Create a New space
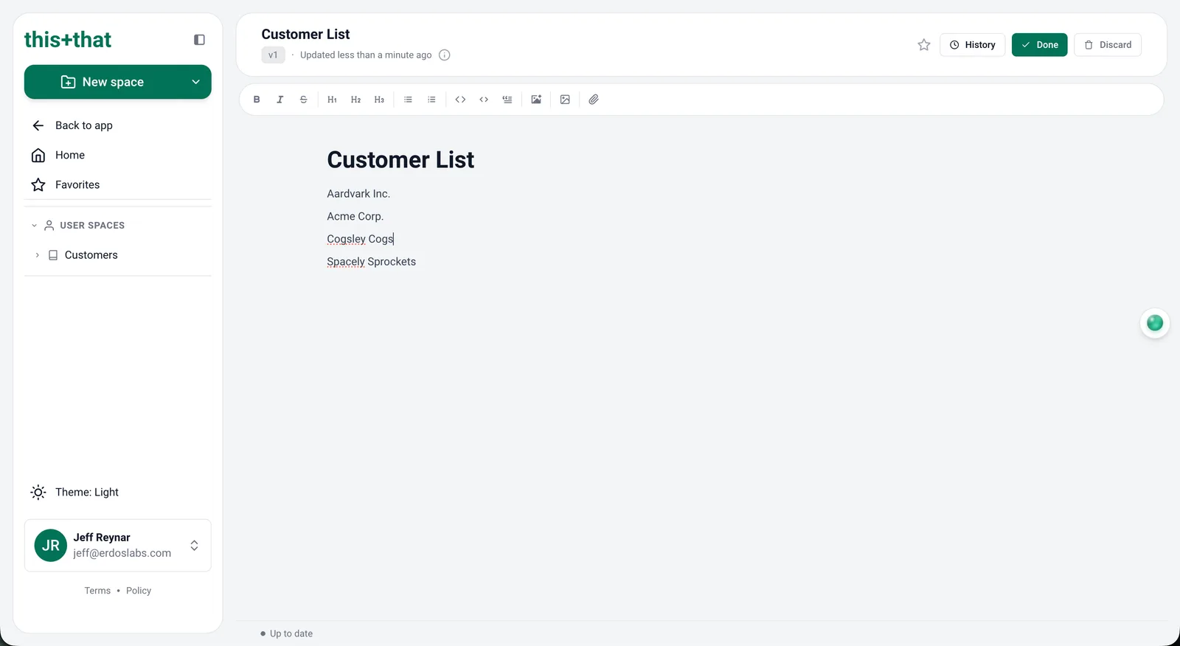The image size is (1180, 646). click(103, 82)
